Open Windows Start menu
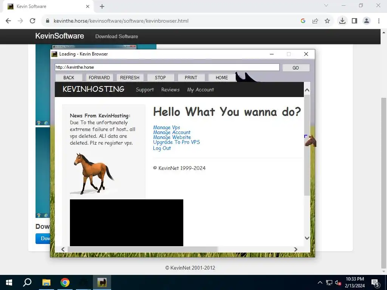Image resolution: width=387 pixels, height=290 pixels. click(9, 282)
